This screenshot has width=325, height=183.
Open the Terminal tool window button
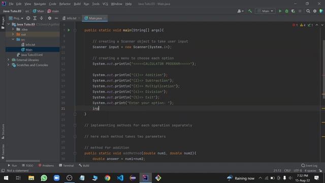[66, 165]
